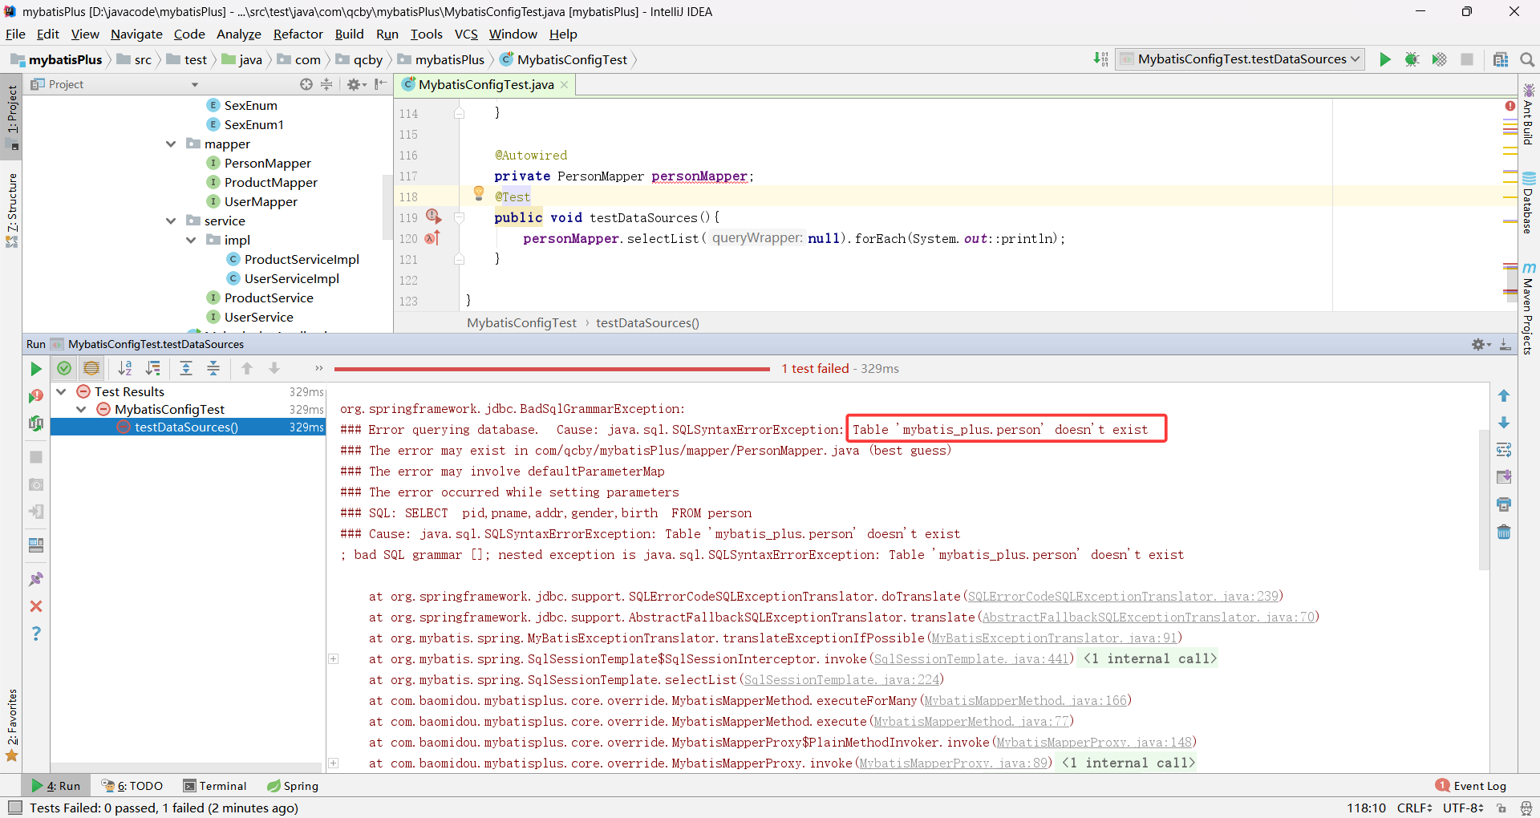Viewport: 1540px width, 818px height.
Task: Open the 6: TODO tool window
Action: pyautogui.click(x=132, y=786)
